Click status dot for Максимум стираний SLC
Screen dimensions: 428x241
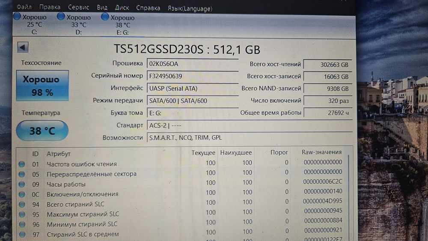[x=22, y=214]
